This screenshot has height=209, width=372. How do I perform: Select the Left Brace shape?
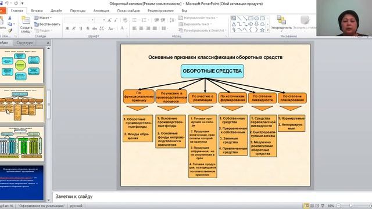click(x=251, y=30)
